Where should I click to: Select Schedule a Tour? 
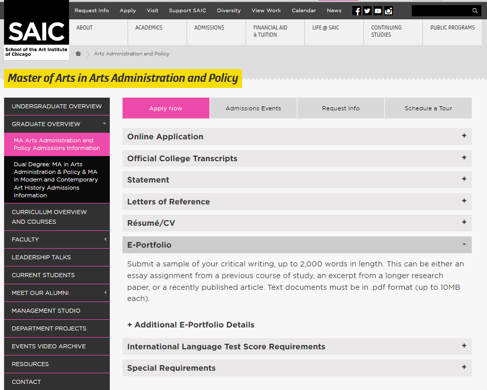coord(429,108)
